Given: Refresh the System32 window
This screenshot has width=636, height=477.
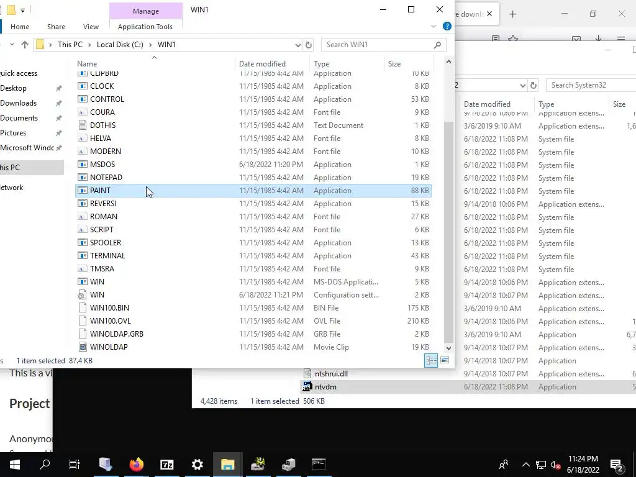Looking at the screenshot, I should pyautogui.click(x=534, y=85).
